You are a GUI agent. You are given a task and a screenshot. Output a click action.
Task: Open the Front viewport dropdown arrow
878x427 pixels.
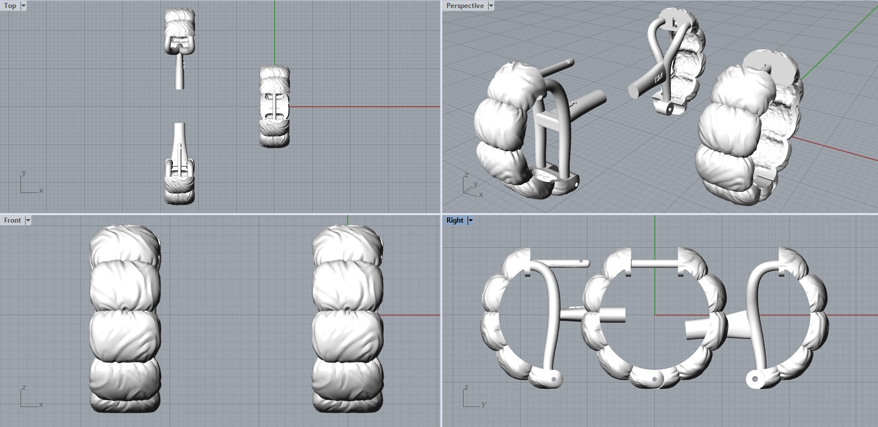(x=28, y=220)
